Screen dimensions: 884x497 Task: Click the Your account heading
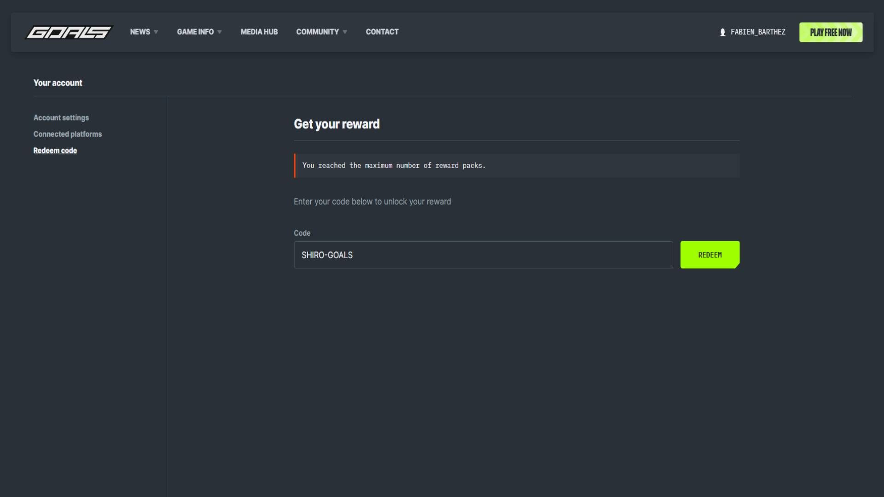click(58, 83)
